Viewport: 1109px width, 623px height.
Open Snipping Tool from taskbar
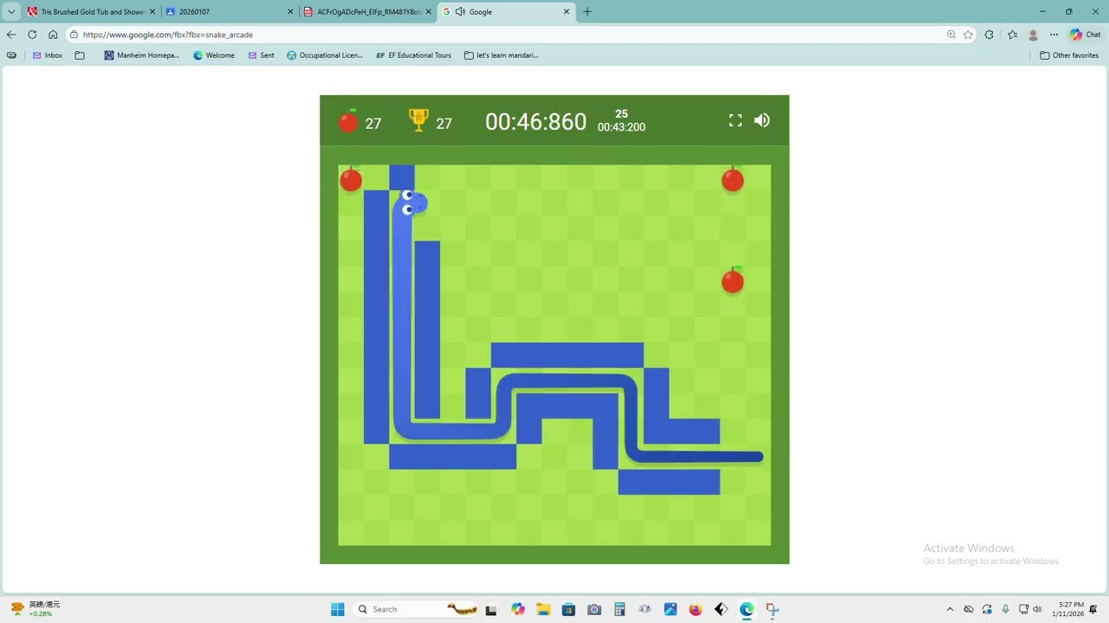click(x=772, y=609)
